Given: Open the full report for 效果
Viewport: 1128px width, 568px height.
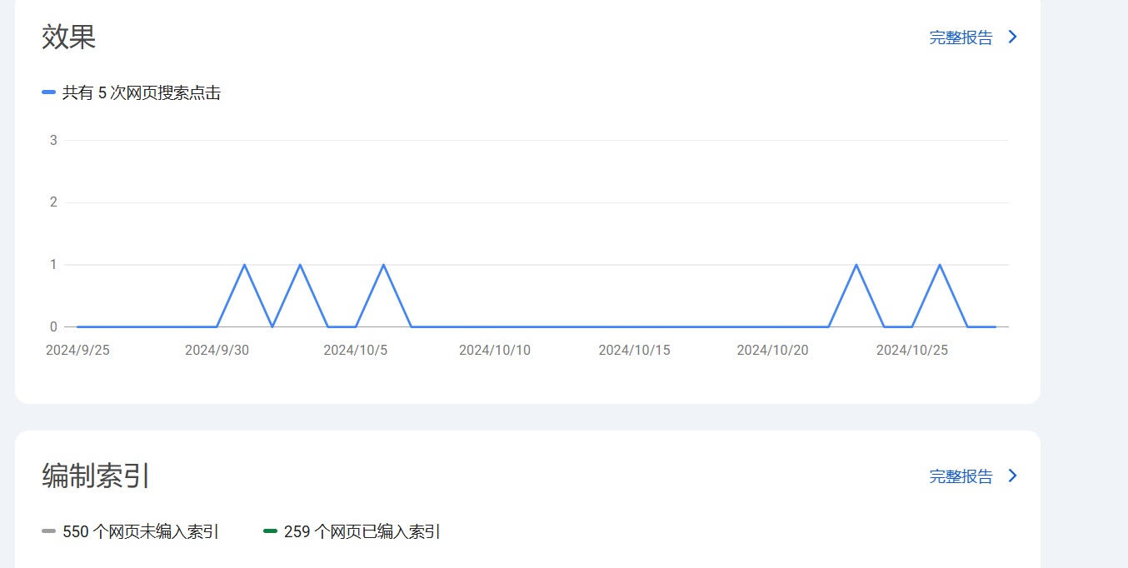Looking at the screenshot, I should [961, 37].
